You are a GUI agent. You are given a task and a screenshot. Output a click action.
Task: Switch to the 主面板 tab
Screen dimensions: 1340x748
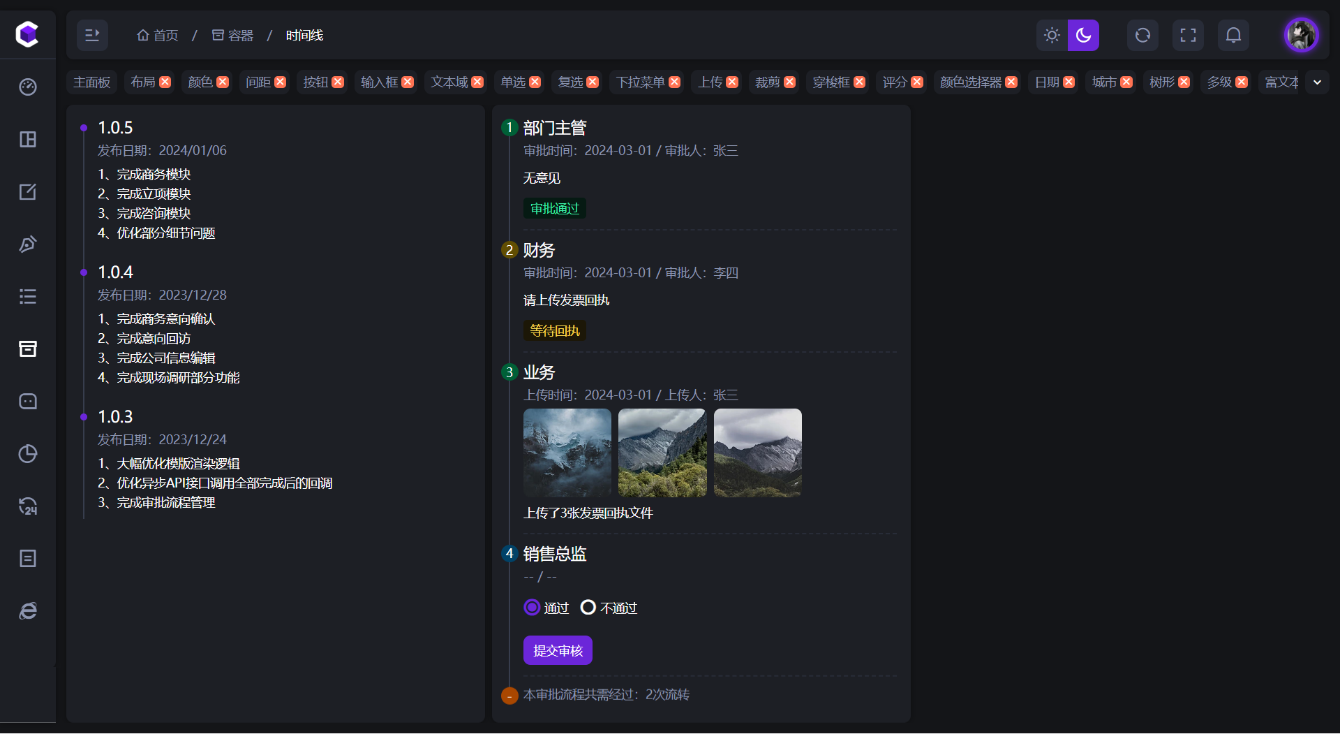(92, 82)
